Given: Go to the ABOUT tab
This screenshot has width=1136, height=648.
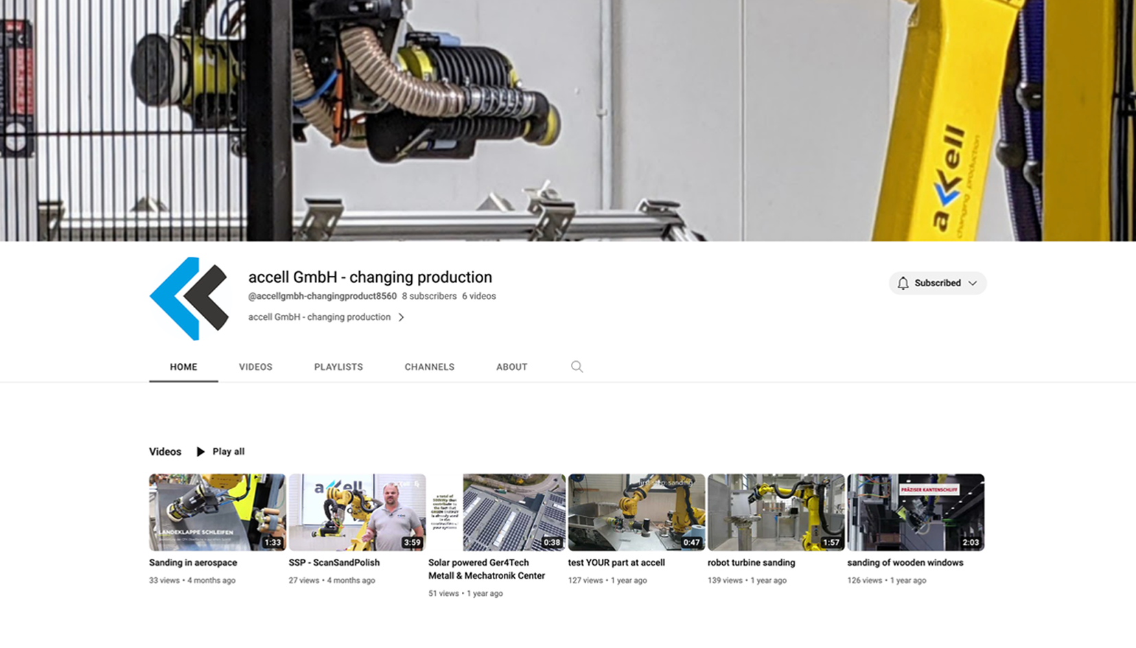Looking at the screenshot, I should pyautogui.click(x=511, y=367).
